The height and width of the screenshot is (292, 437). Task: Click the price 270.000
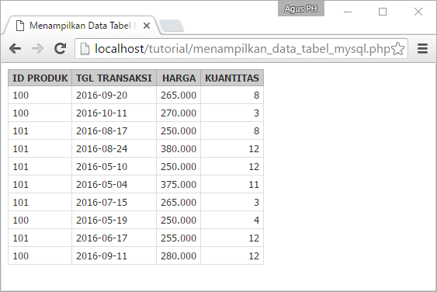(179, 113)
